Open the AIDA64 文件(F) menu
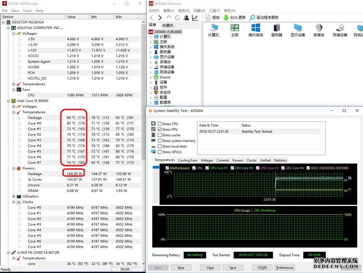363x273 pixels. click(x=154, y=10)
